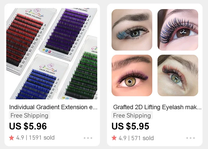Screen dimensions: 208x149
Task: Open more options for the $5.95 product
Action: pyautogui.click(x=191, y=138)
